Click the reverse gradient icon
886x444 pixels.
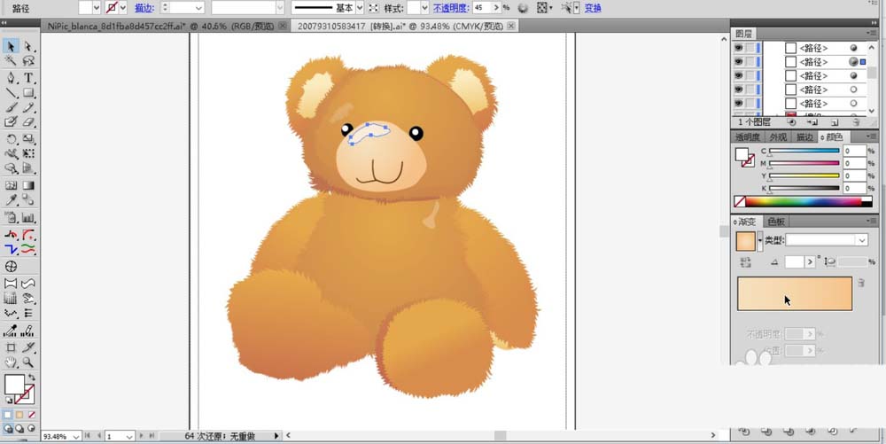745,262
